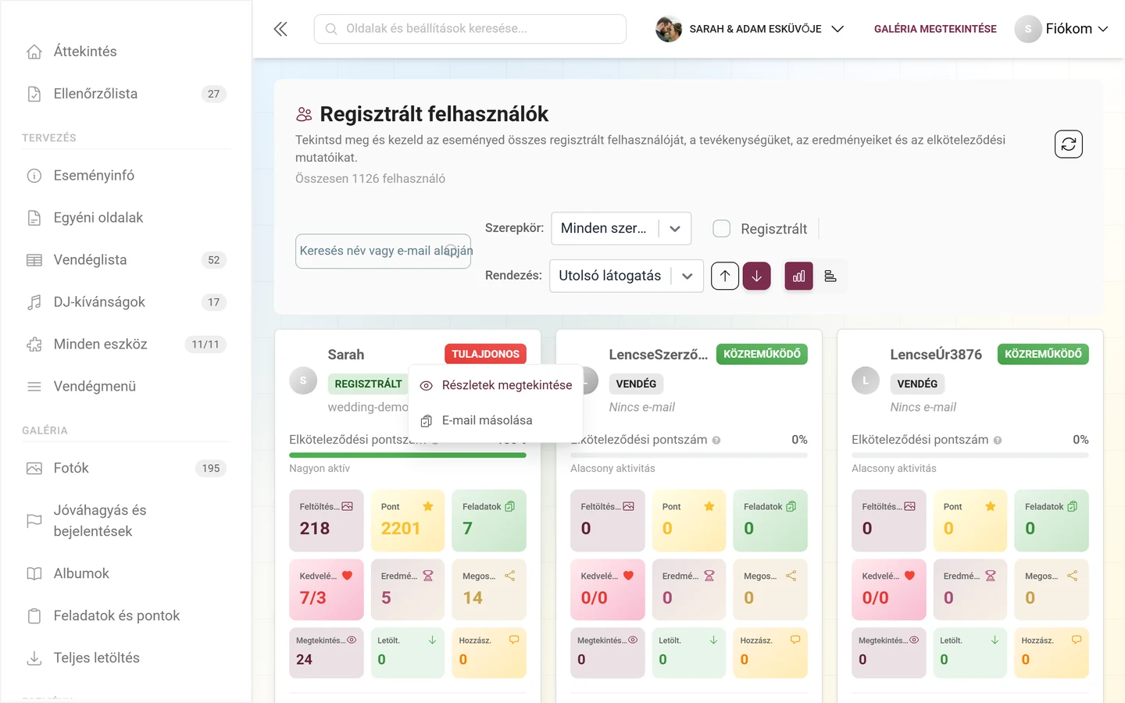Open the Szerepkör dropdown
The height and width of the screenshot is (703, 1125).
click(x=621, y=228)
